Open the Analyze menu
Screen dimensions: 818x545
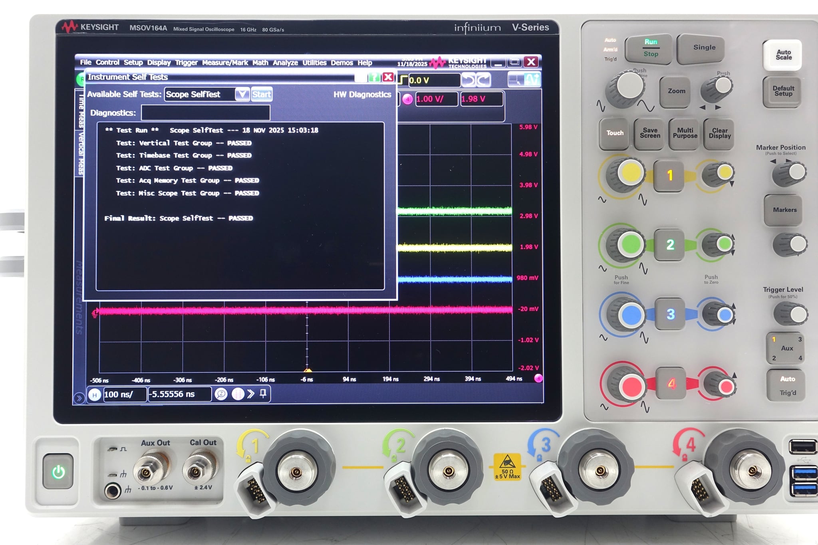click(285, 63)
